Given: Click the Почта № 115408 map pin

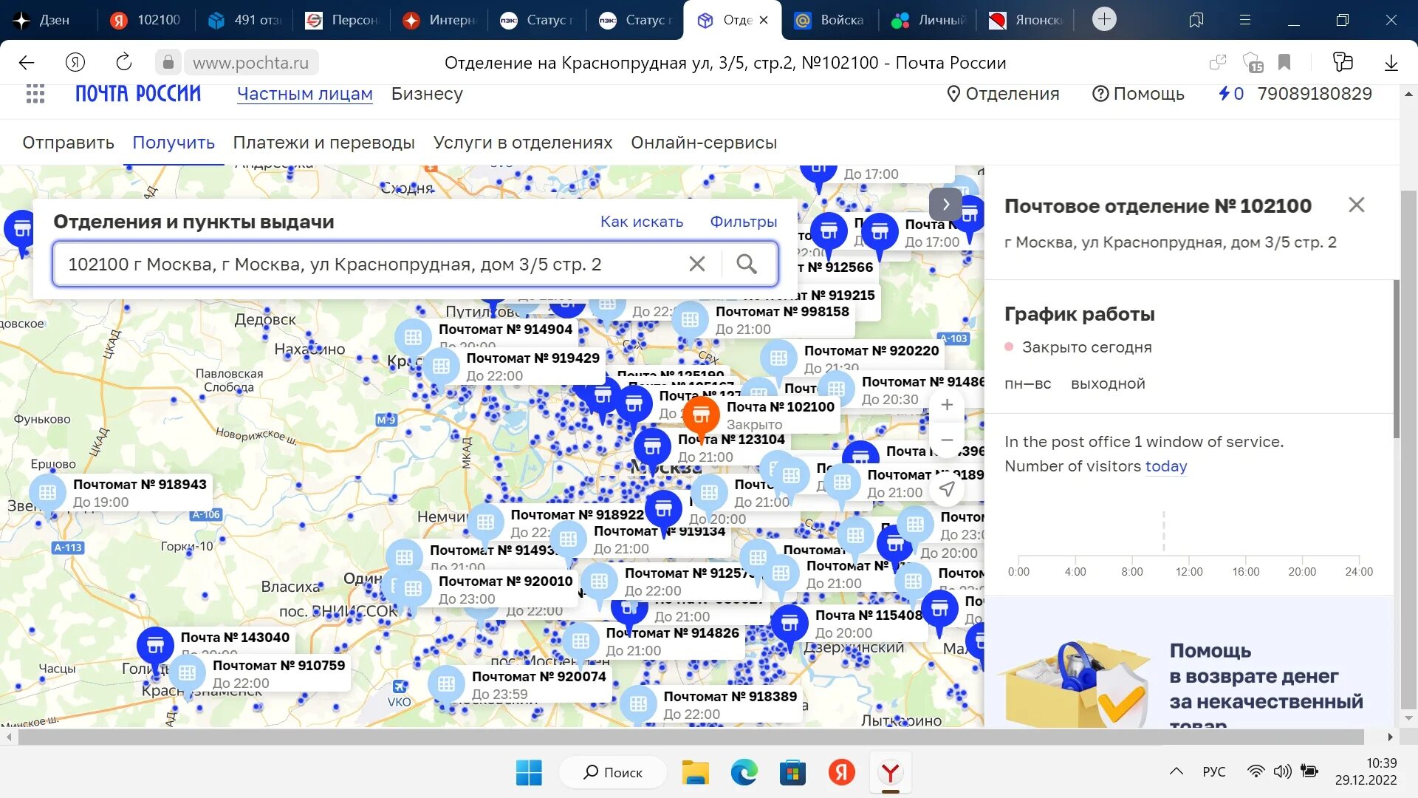Looking at the screenshot, I should point(790,624).
